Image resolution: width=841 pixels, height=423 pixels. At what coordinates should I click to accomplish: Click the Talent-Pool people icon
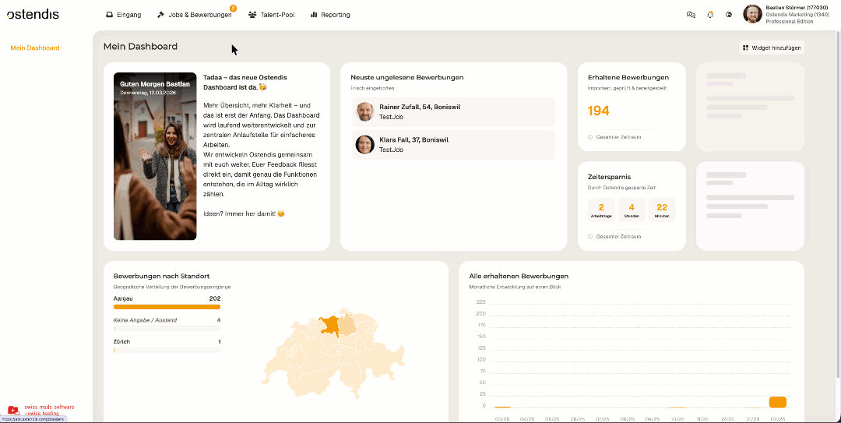tap(252, 15)
